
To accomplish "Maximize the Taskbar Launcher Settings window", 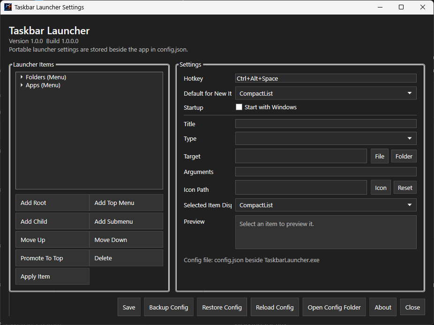I will tap(401, 7).
